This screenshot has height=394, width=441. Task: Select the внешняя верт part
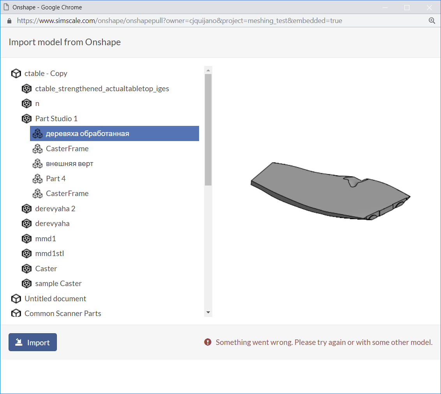69,164
